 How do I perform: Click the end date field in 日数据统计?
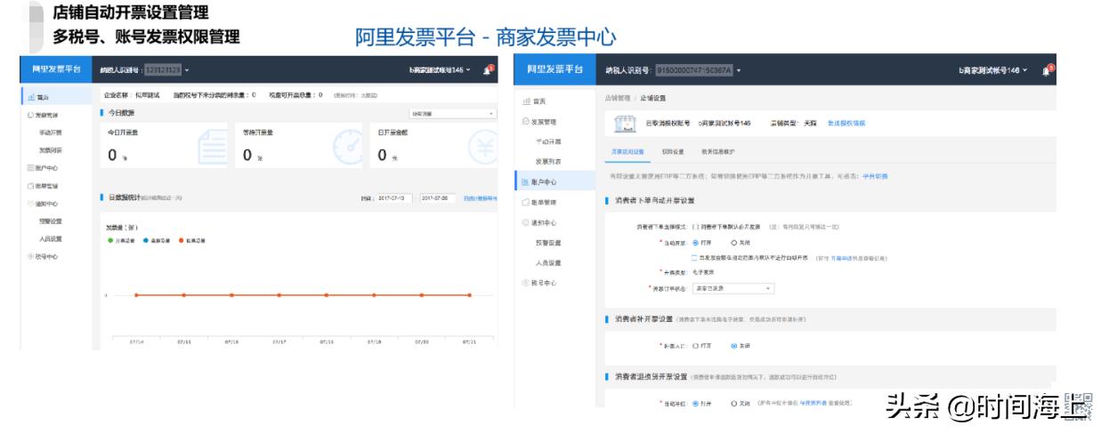click(438, 197)
